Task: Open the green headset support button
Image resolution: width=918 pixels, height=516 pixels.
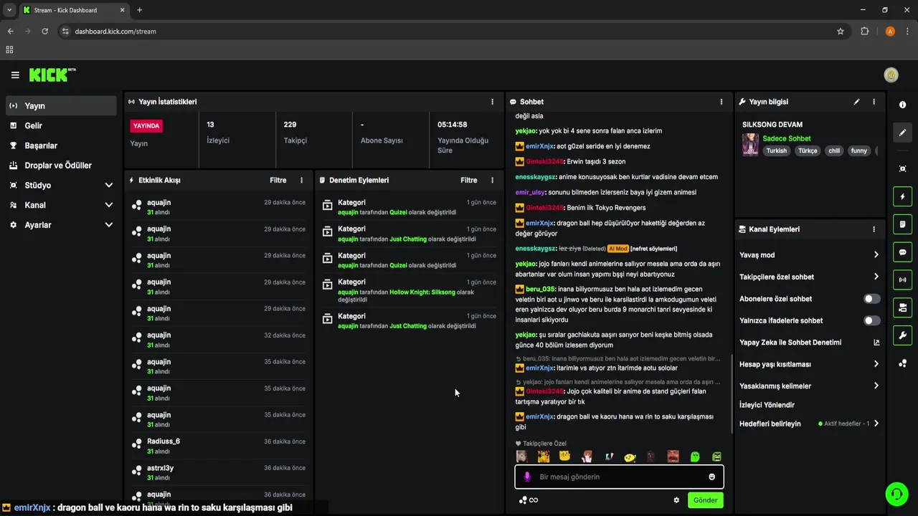Action: pyautogui.click(x=896, y=494)
